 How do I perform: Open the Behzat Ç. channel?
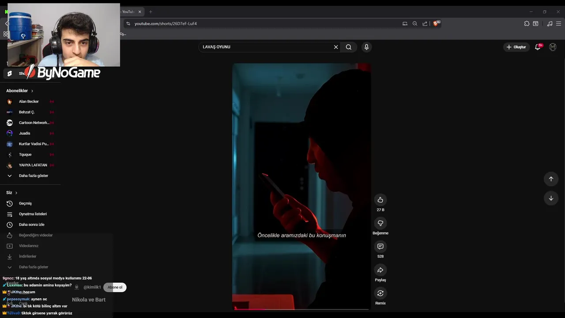26,112
